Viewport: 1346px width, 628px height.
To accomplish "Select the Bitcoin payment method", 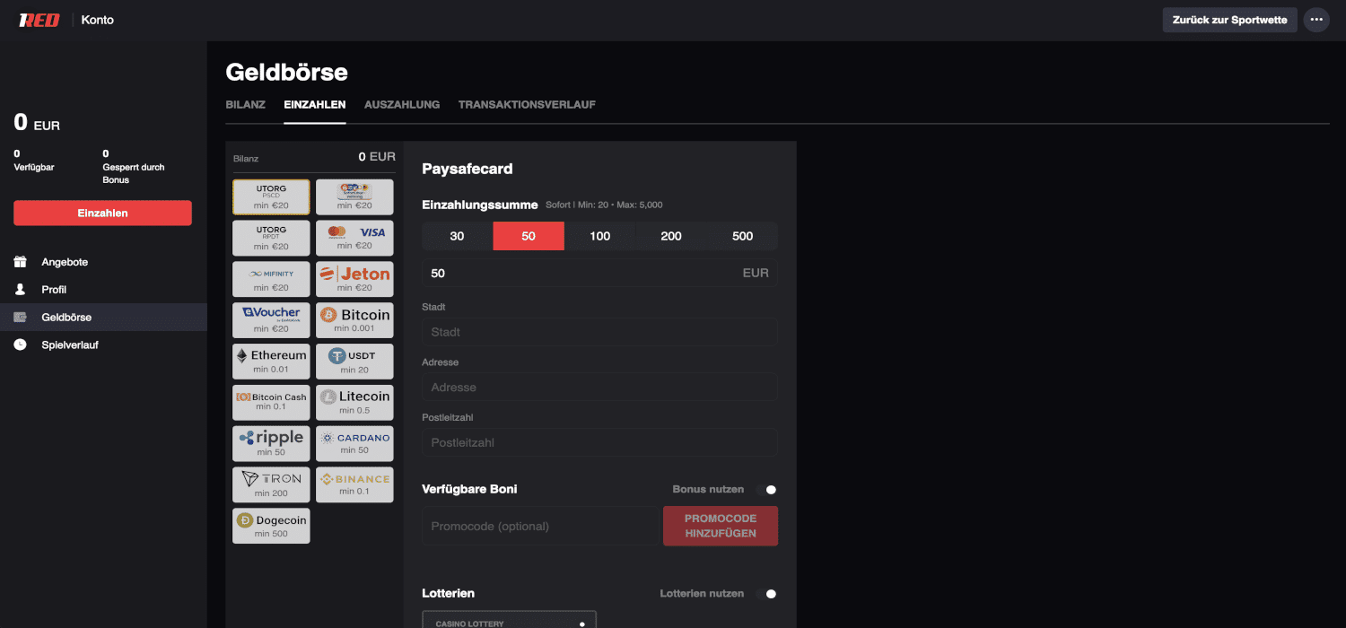I will tap(354, 320).
